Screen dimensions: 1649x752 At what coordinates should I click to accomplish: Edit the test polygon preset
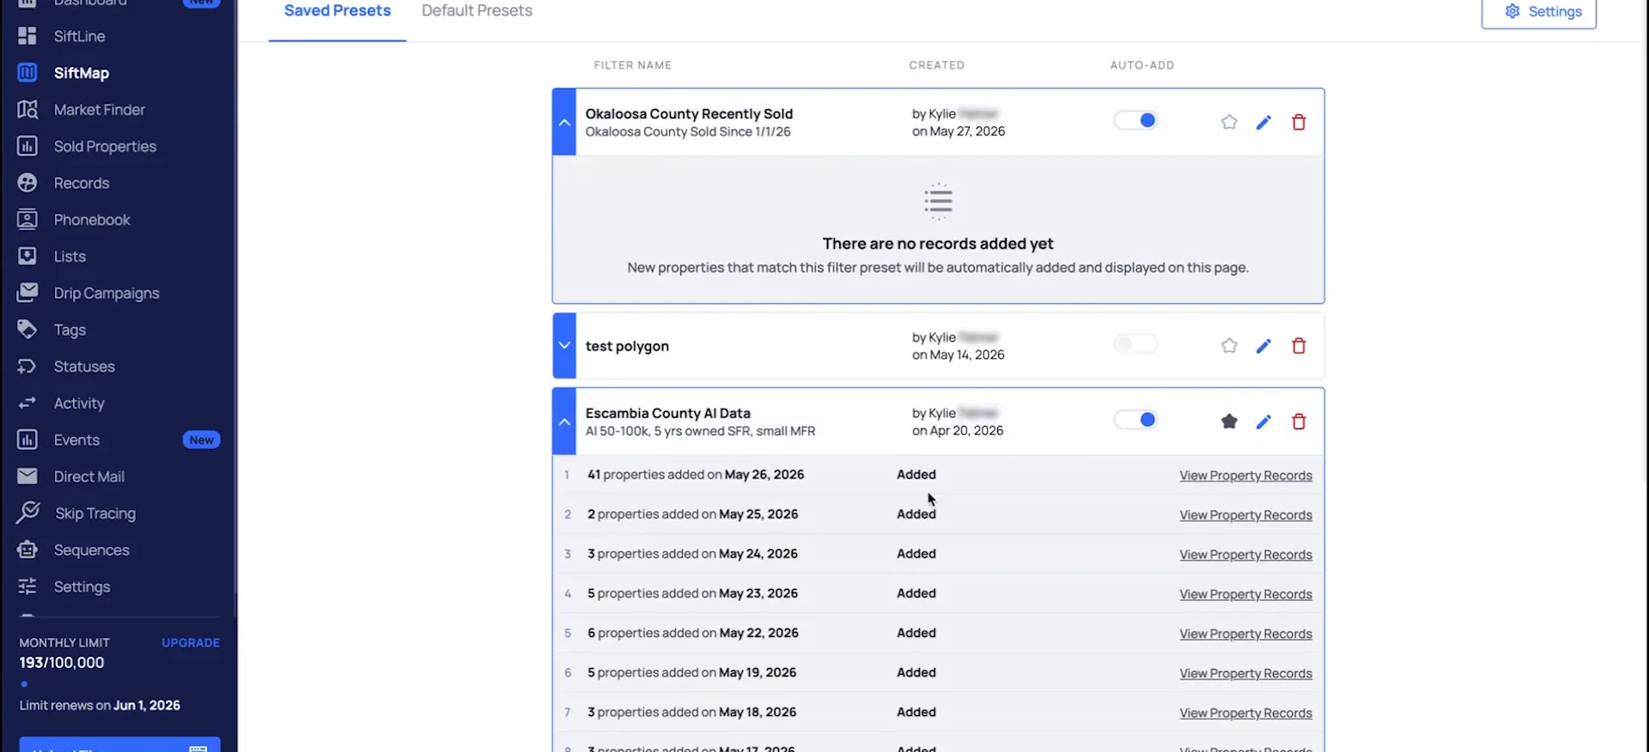[1263, 346]
